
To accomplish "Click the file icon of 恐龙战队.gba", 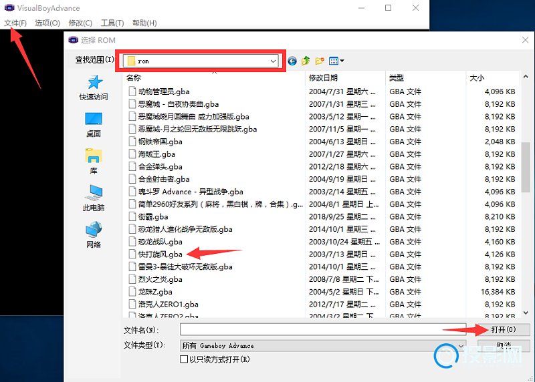I will point(132,241).
